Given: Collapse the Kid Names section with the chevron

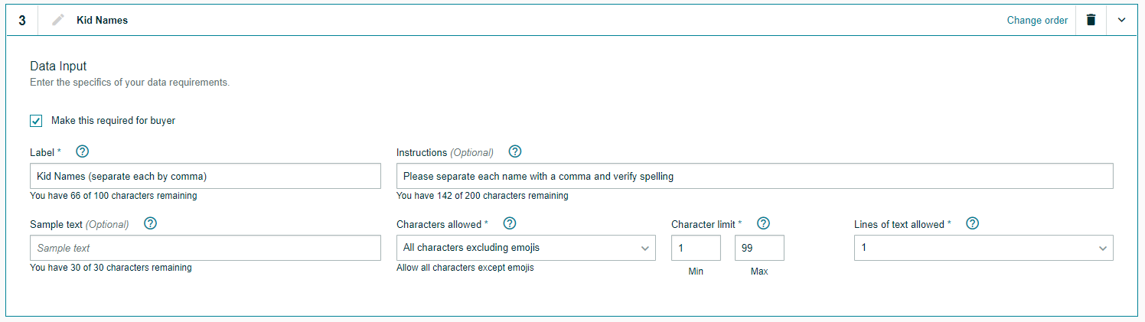Looking at the screenshot, I should [x=1122, y=21].
